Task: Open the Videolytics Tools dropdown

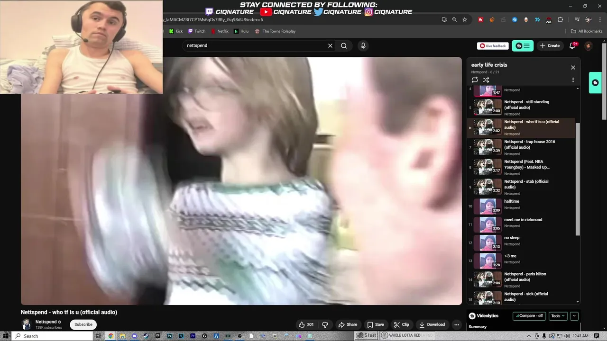Action: click(558, 316)
